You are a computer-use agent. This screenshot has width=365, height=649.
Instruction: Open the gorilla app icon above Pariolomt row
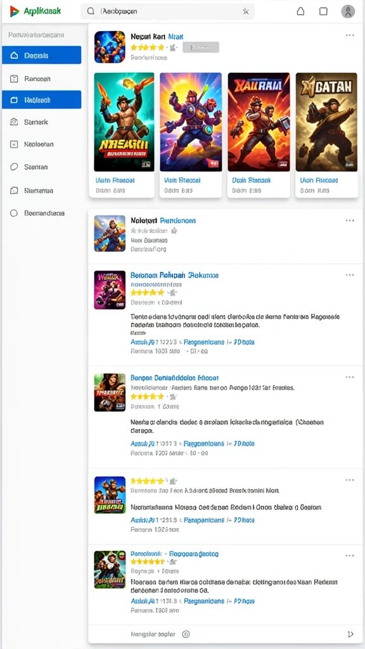point(110,494)
